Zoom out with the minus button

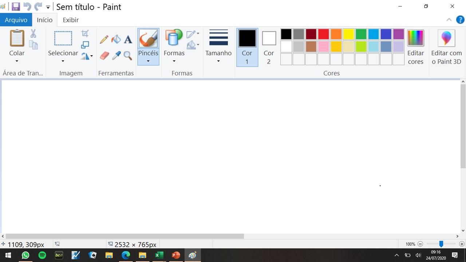[420, 244]
